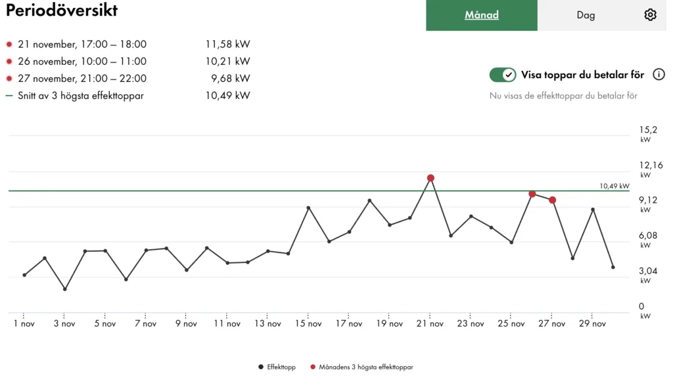Image resolution: width=673 pixels, height=383 pixels.
Task: Open the settings gear icon
Action: pos(650,15)
